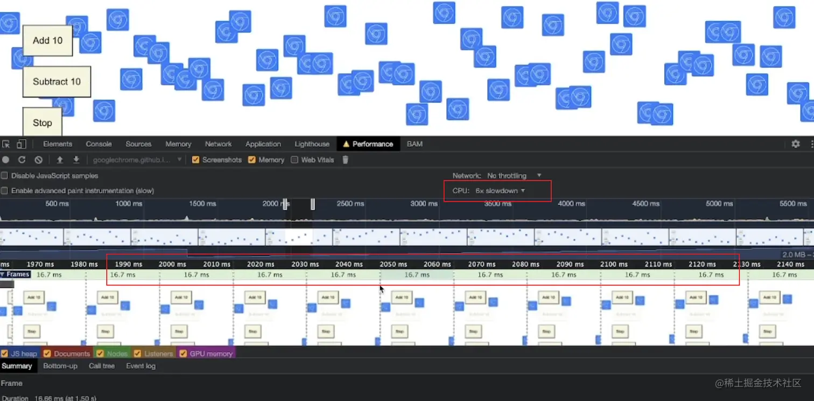Click the 1000 ms overview marker
Viewport: 814px width, 401px height.
pyautogui.click(x=130, y=204)
